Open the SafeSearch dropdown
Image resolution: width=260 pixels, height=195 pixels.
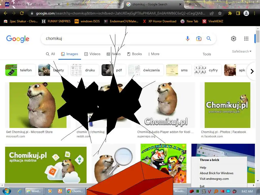(242, 51)
